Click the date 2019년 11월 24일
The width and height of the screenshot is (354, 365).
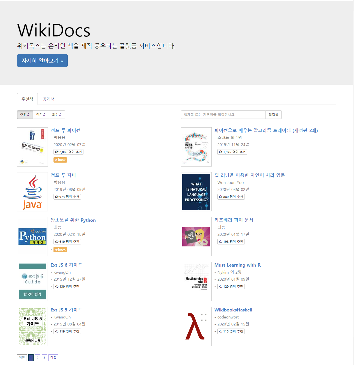click(233, 145)
